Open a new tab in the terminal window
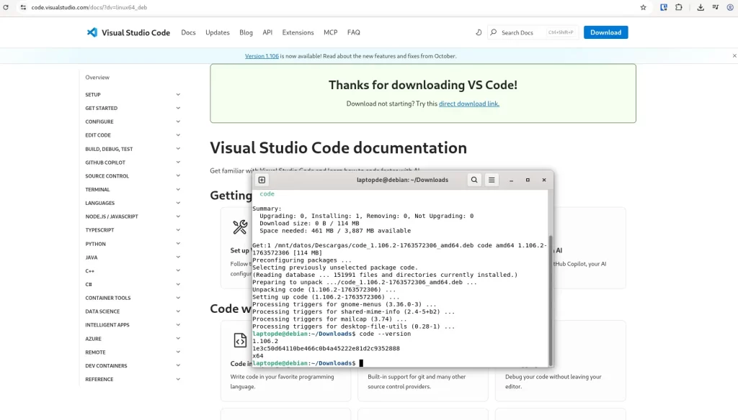Screen dimensions: 738x420 point(262,180)
